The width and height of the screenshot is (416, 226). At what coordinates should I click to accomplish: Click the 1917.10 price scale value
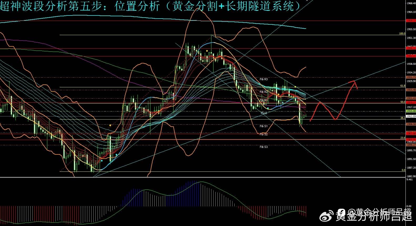[411, 107]
